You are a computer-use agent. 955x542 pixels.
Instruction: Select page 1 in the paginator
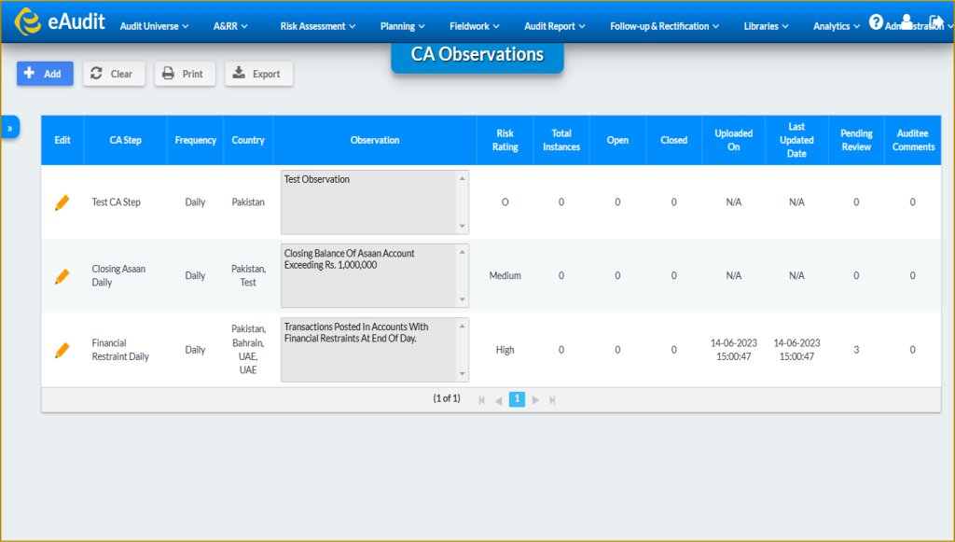click(x=517, y=399)
